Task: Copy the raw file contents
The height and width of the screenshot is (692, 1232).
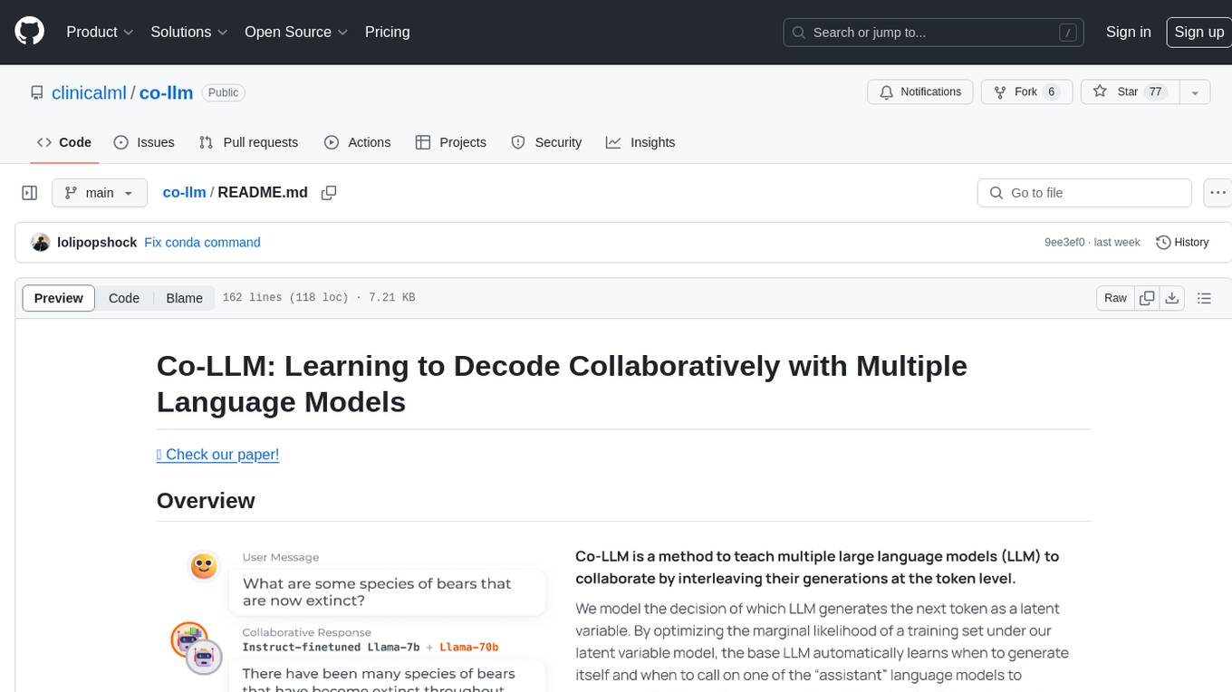Action: click(1147, 298)
